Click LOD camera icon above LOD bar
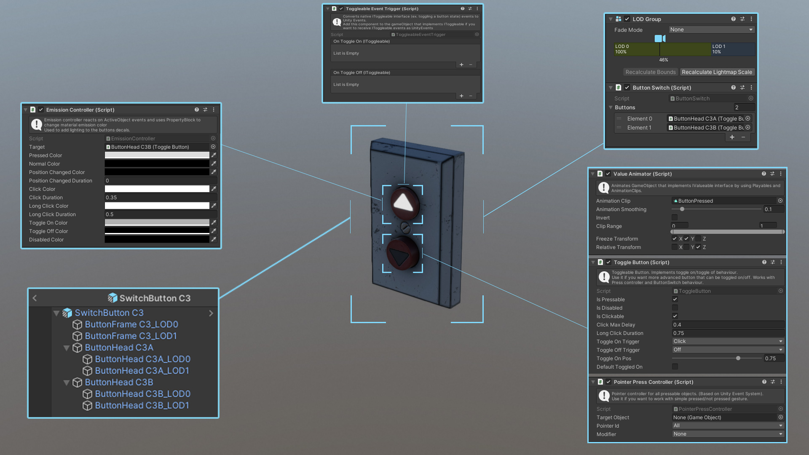 tap(660, 39)
